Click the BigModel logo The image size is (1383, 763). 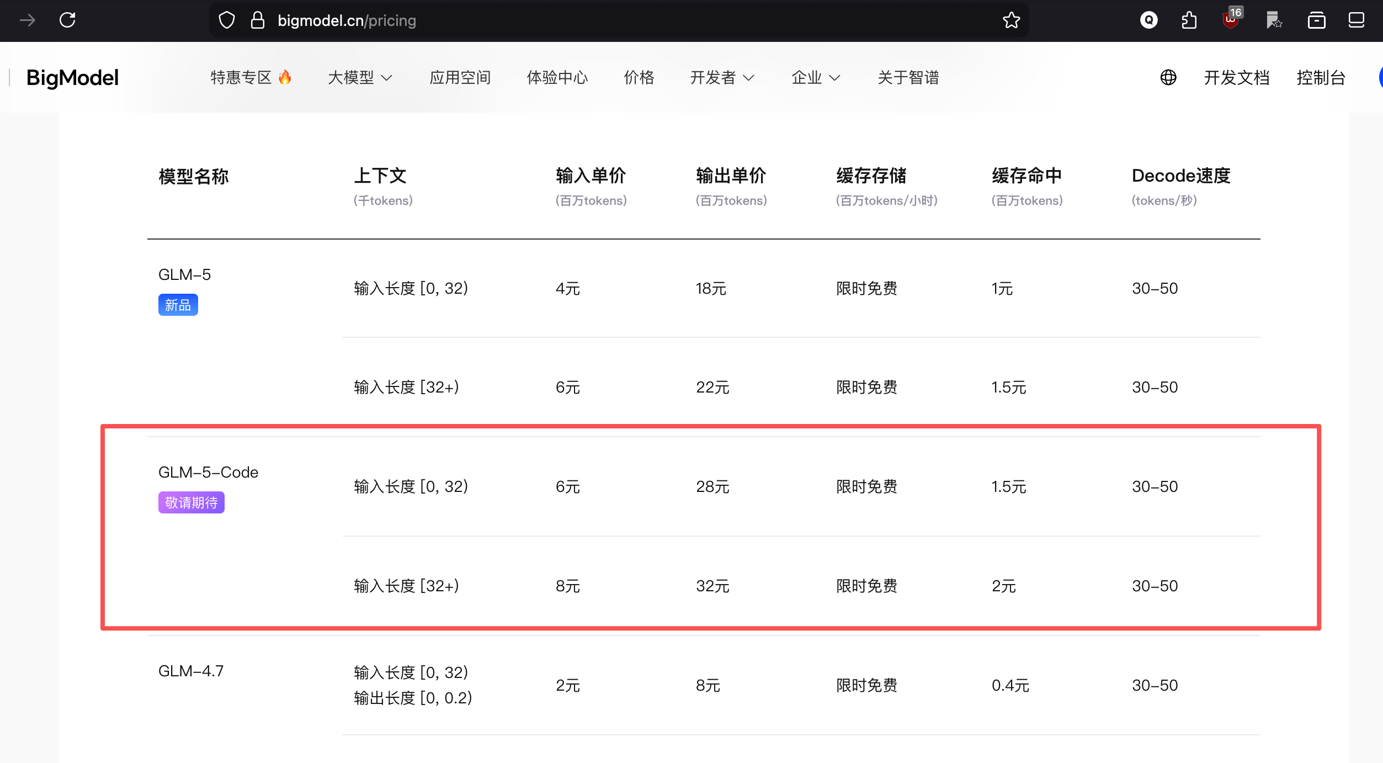pos(72,78)
